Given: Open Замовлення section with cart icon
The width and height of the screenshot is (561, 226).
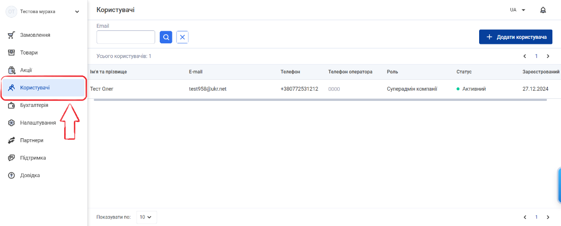Looking at the screenshot, I should [11, 35].
